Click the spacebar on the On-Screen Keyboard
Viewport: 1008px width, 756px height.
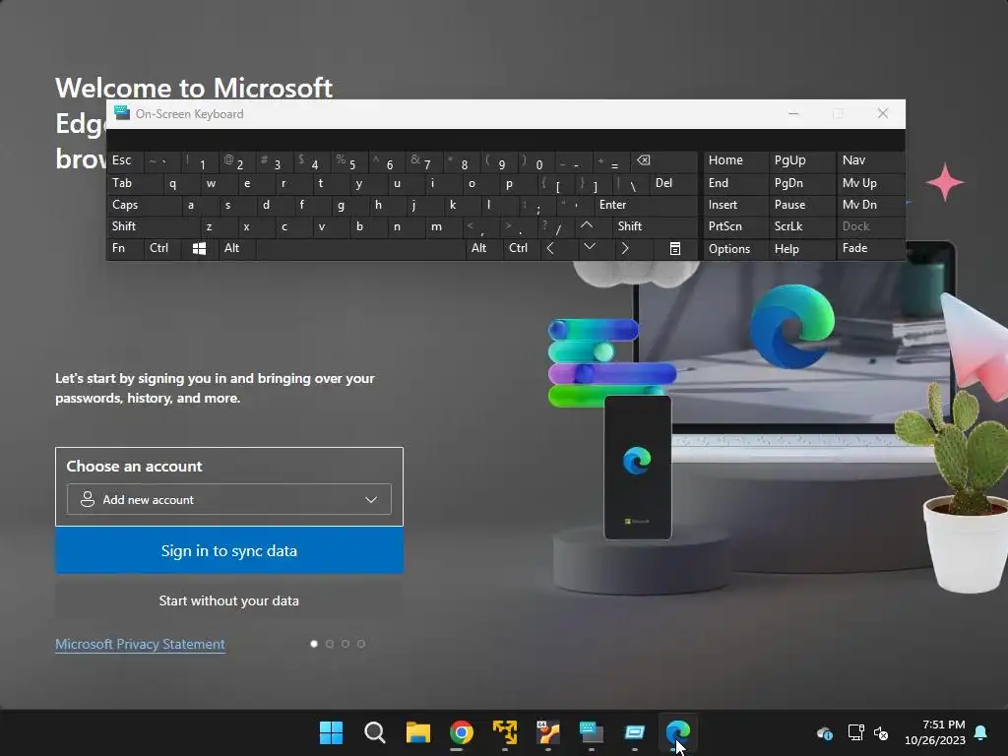[x=360, y=248]
